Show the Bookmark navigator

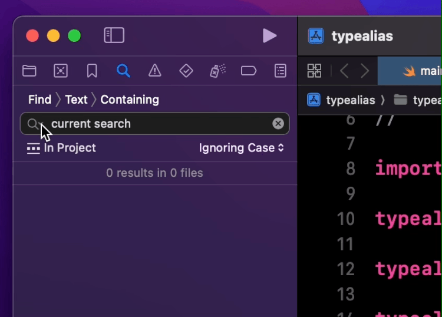[92, 71]
